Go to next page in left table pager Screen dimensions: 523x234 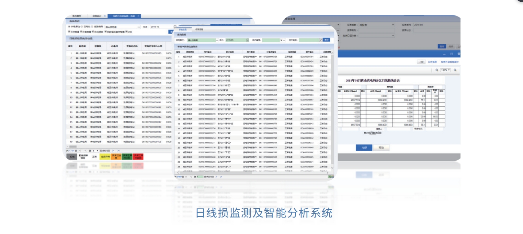113,151
